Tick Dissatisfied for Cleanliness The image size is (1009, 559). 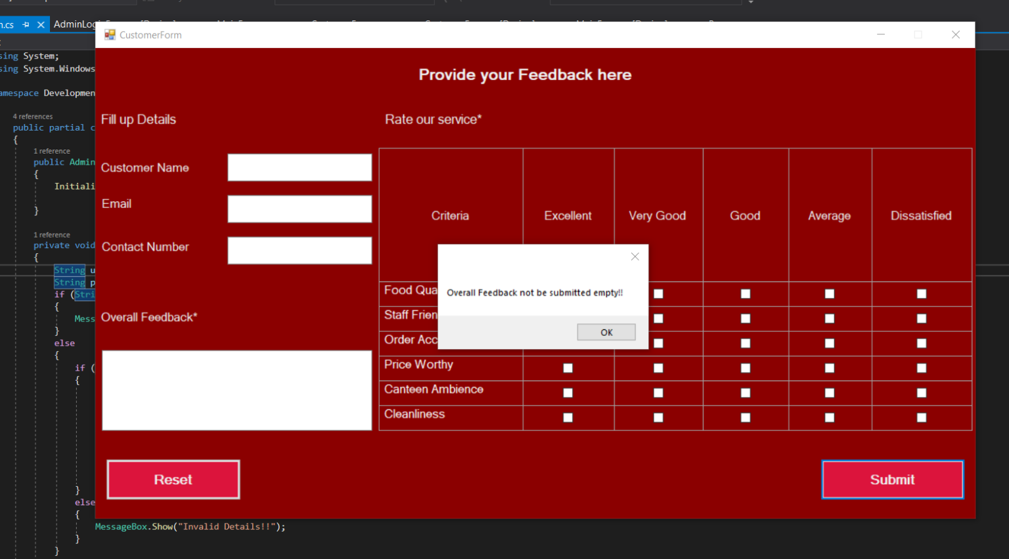[922, 418]
